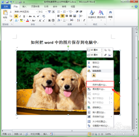Open the 更改样式 change styles menu
This screenshot has height=137, width=139.
pyautogui.click(x=101, y=16)
